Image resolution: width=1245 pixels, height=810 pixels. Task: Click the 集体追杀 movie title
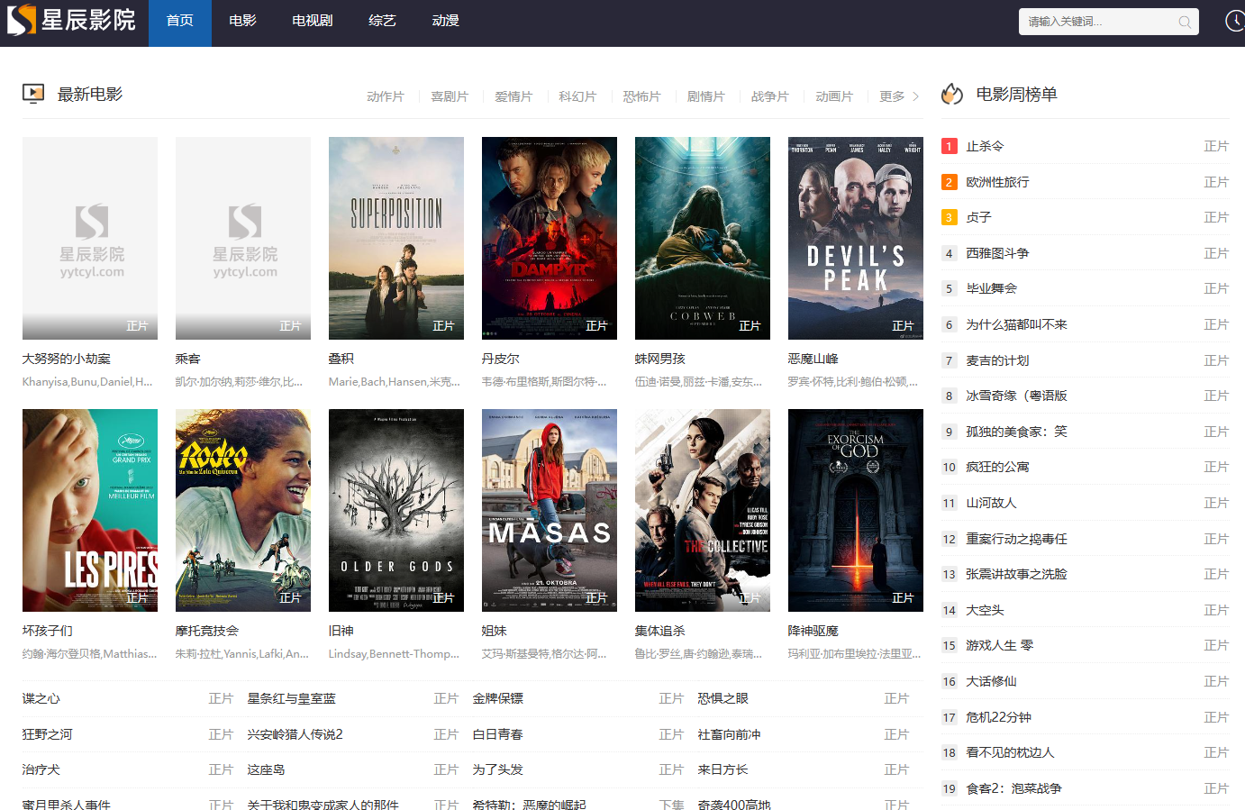coord(660,631)
